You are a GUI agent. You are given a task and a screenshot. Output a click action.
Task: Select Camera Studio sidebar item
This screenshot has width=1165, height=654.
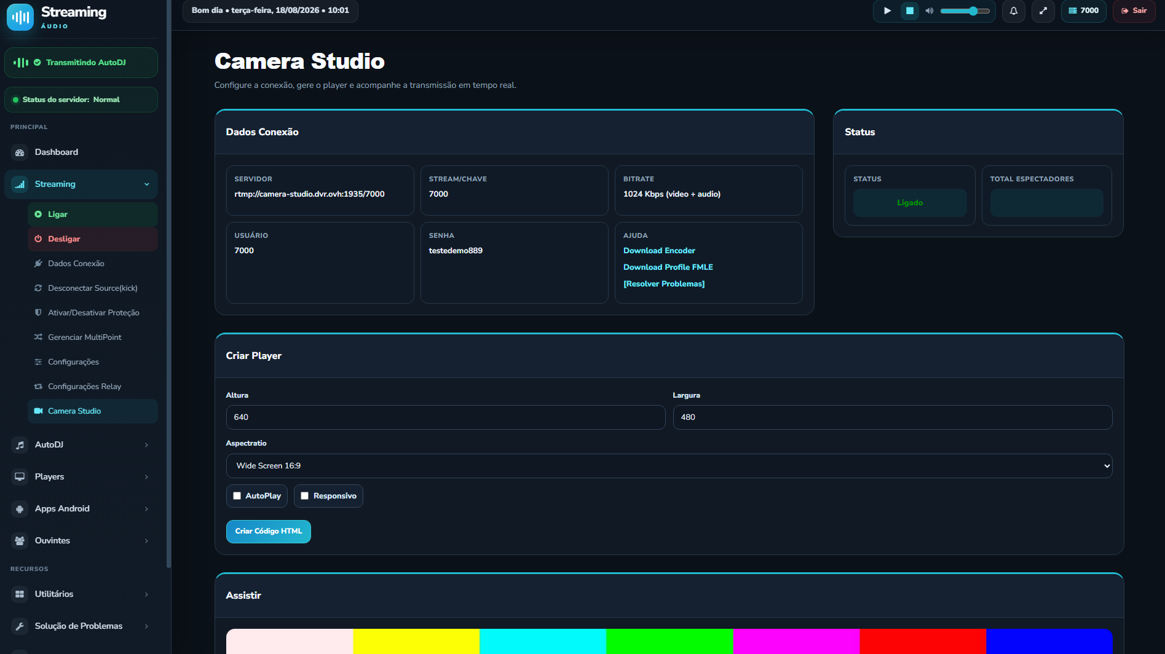93,411
